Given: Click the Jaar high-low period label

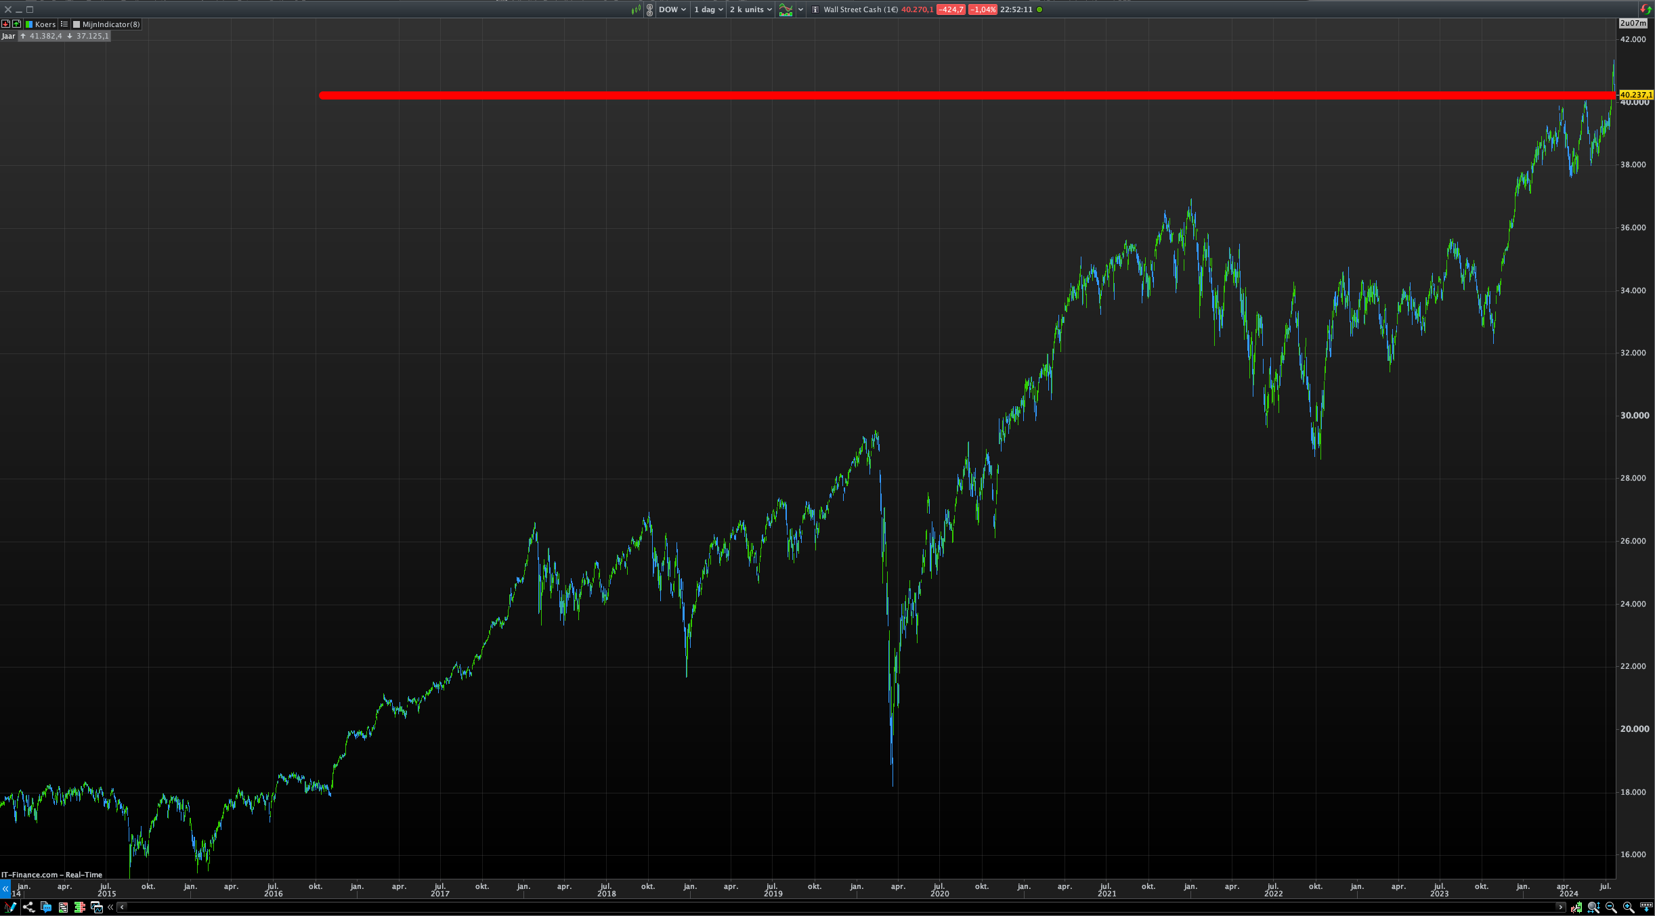Looking at the screenshot, I should click(x=8, y=36).
